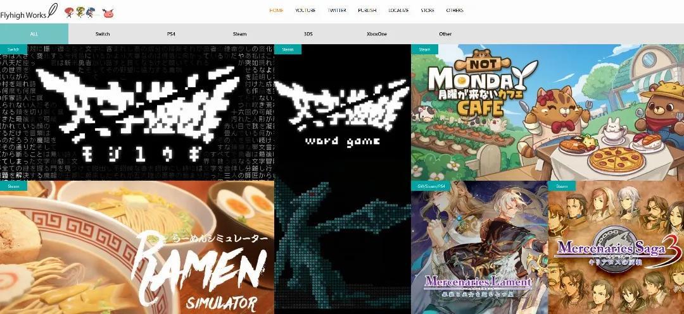This screenshot has width=684, height=314.
Task: Open the LOCALIZE page link
Action: point(398,11)
